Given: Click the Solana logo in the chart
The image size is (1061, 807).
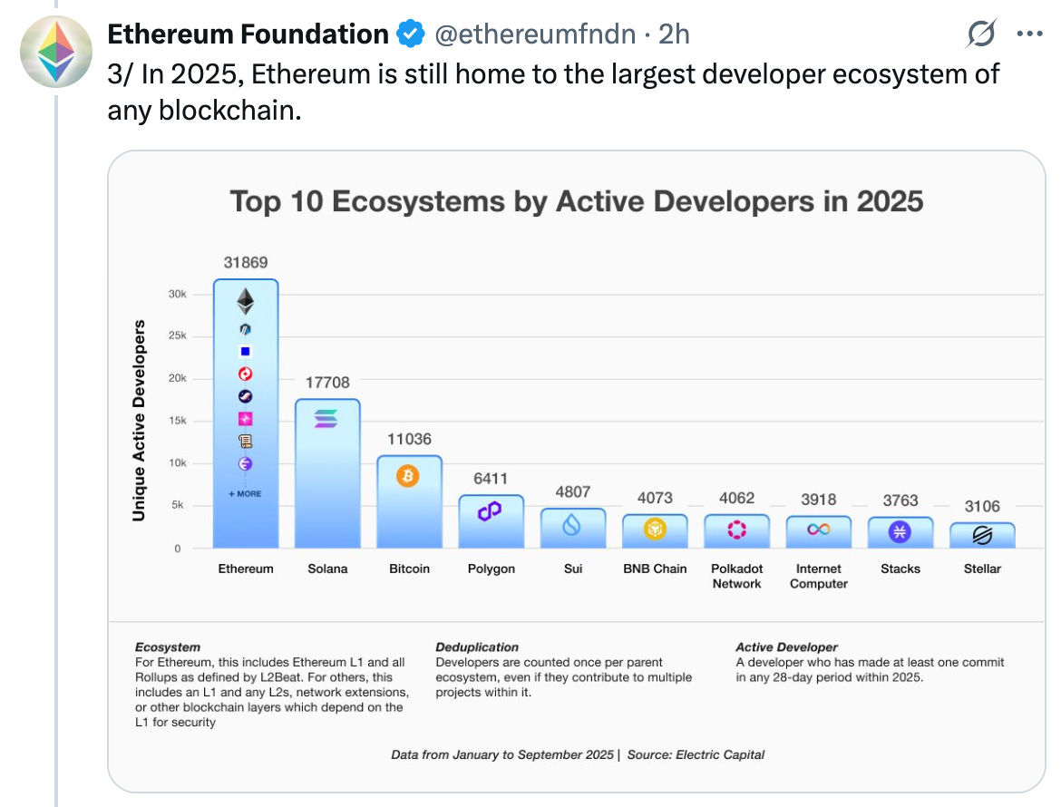Looking at the screenshot, I should pos(326,419).
